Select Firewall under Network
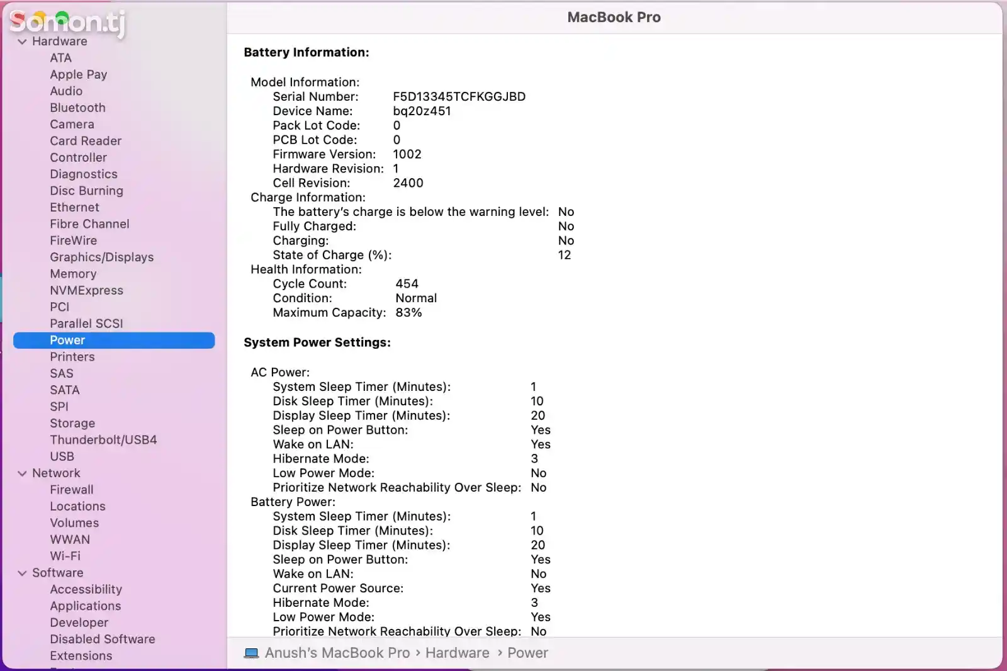Image resolution: width=1007 pixels, height=671 pixels. coord(72,490)
